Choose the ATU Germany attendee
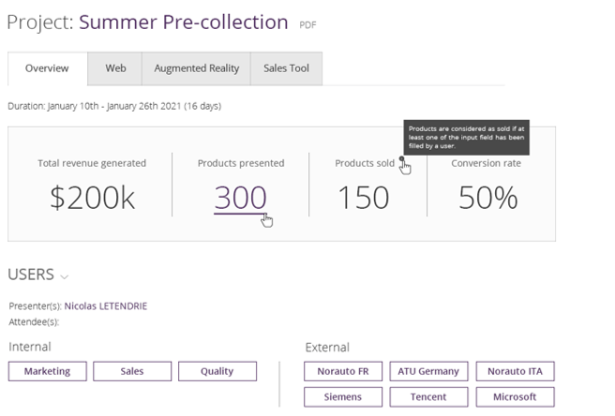The width and height of the screenshot is (615, 416). point(428,372)
